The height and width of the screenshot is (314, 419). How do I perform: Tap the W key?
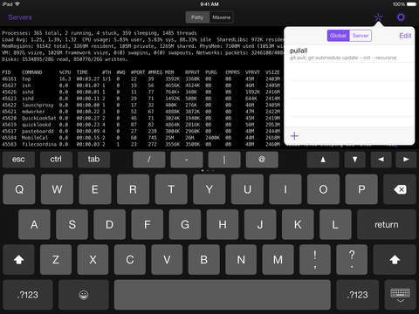coord(57,189)
